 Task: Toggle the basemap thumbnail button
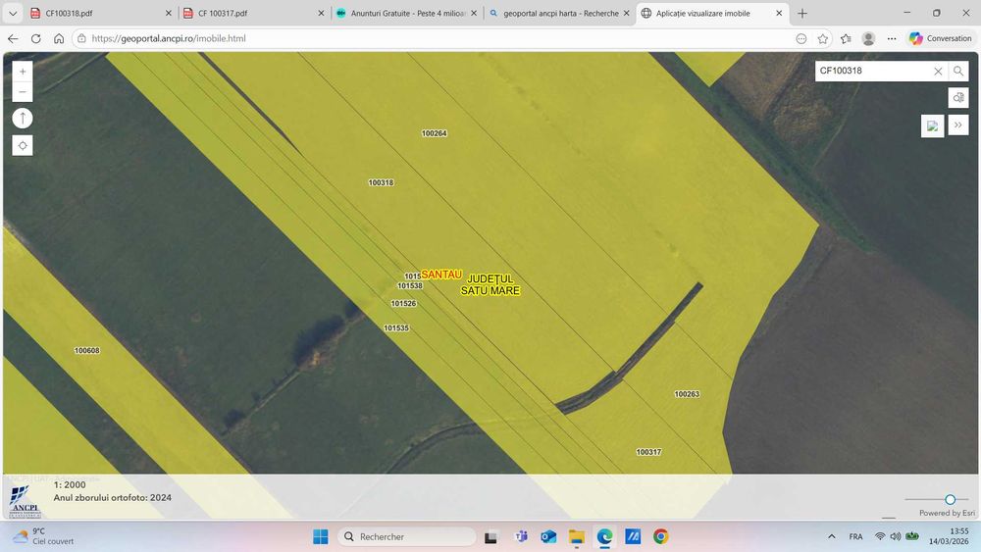point(932,125)
